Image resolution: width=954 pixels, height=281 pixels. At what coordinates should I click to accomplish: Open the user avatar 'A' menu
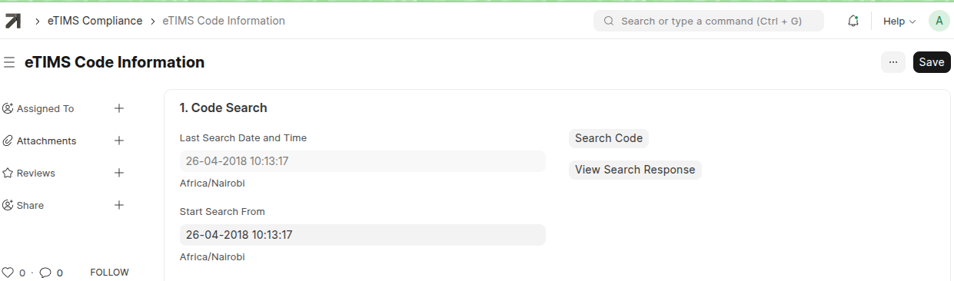pos(939,21)
